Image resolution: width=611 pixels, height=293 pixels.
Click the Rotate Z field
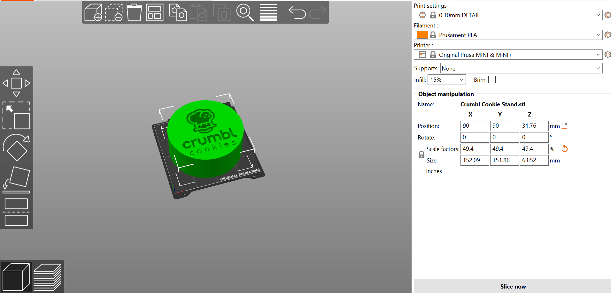tap(534, 137)
